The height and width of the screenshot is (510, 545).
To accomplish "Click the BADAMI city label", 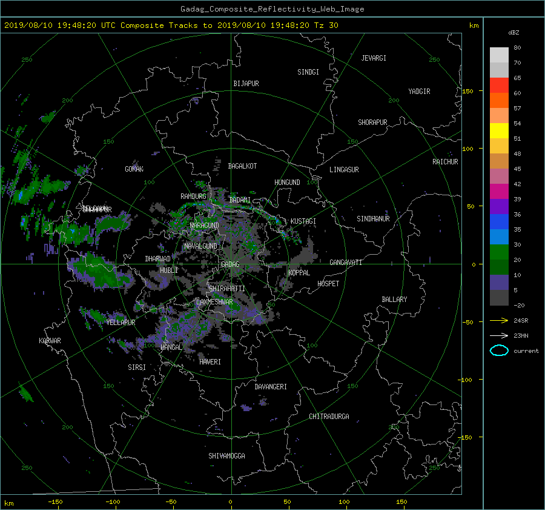I will point(240,200).
